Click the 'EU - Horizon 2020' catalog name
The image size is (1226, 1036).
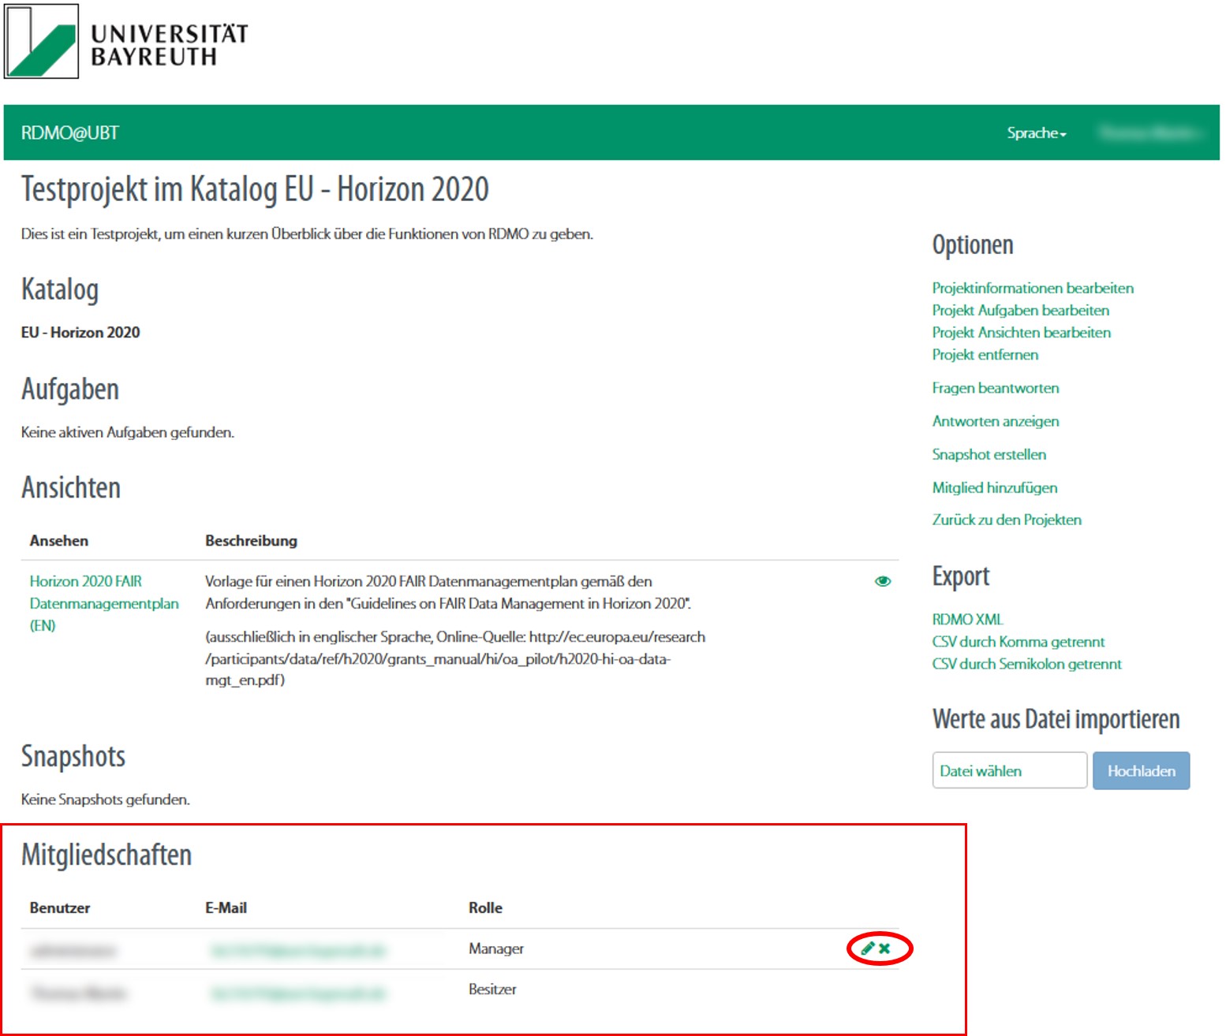coord(80,332)
